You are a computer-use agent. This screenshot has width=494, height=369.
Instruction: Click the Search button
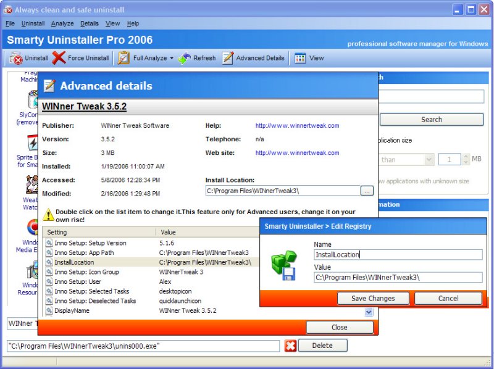click(x=432, y=120)
